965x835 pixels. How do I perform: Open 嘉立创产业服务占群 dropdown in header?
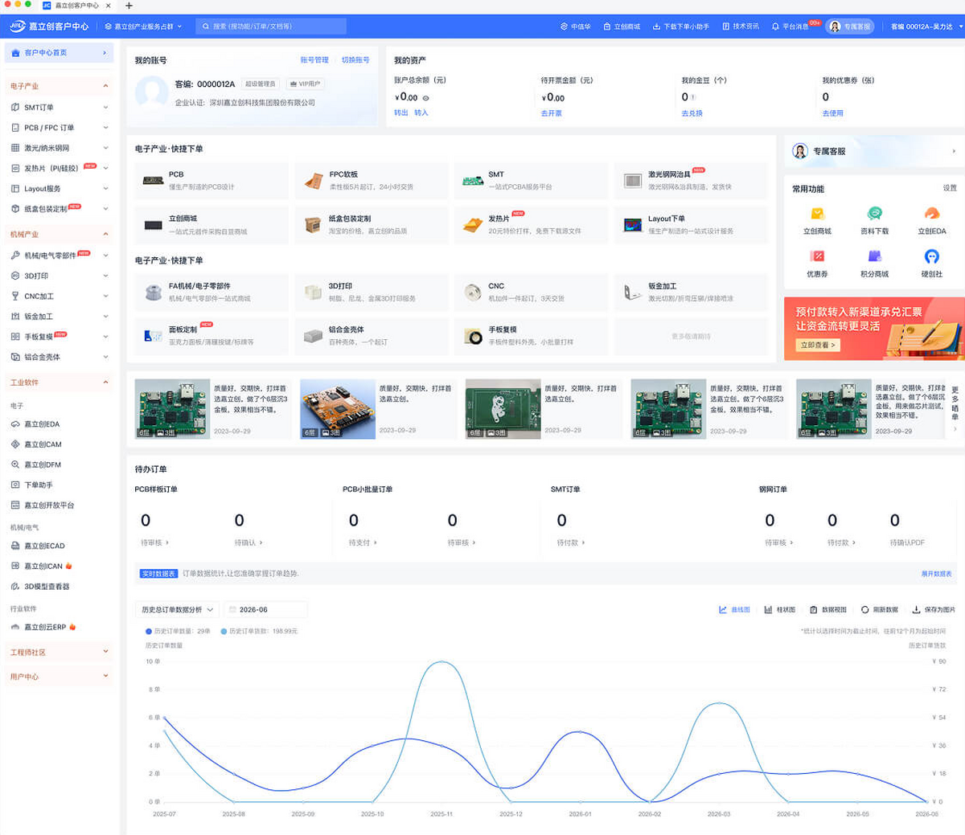tap(143, 27)
